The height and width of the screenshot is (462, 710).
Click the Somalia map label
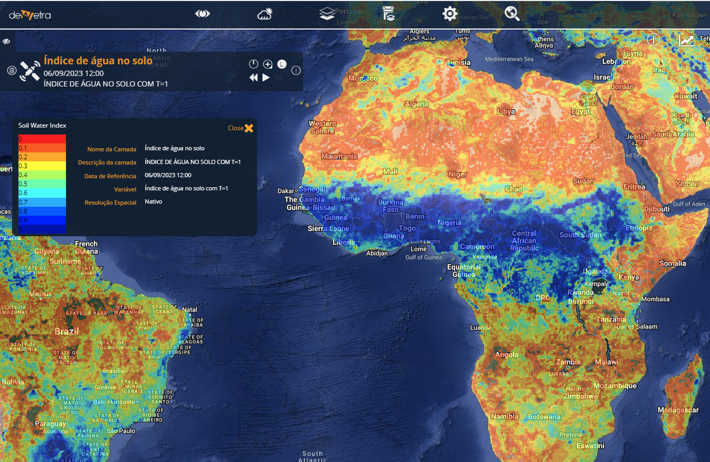(673, 263)
